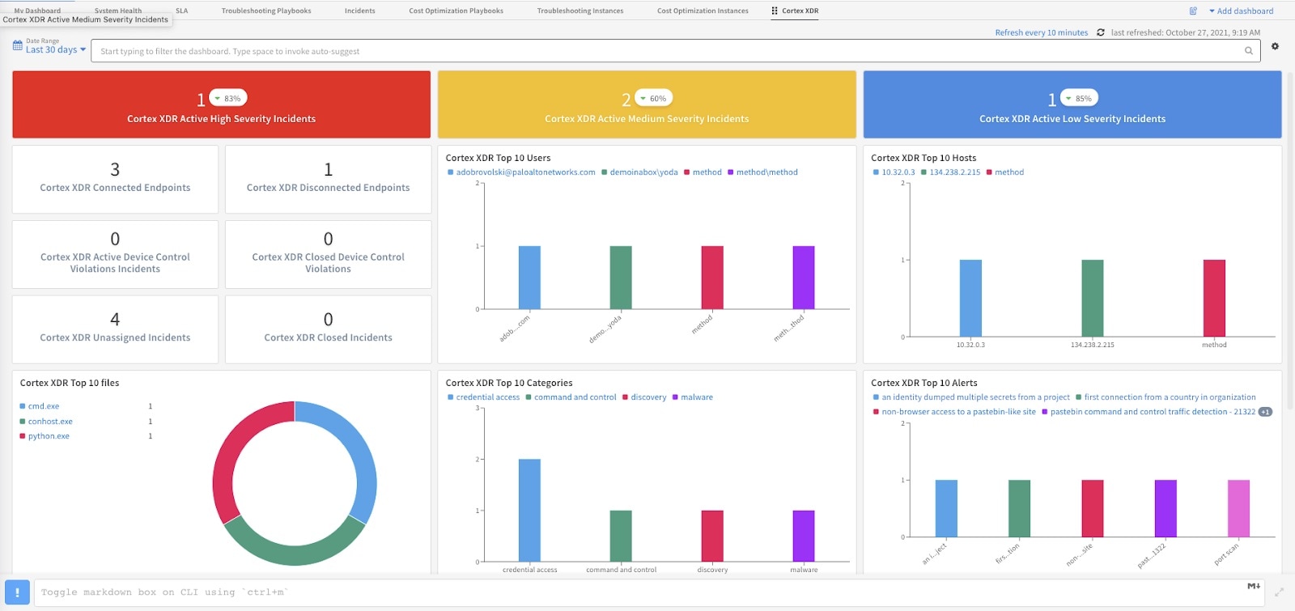Expand the +1 legend overflow in Top Alerts
Screen dimensions: 1295x611
1265,412
